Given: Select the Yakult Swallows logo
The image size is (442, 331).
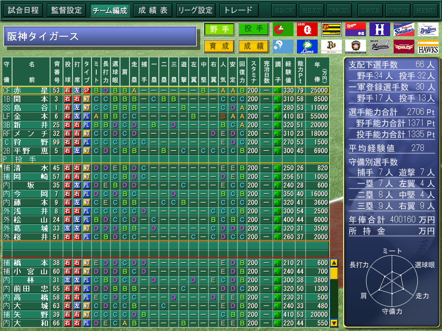Looking at the screenshot, I should (x=404, y=29).
